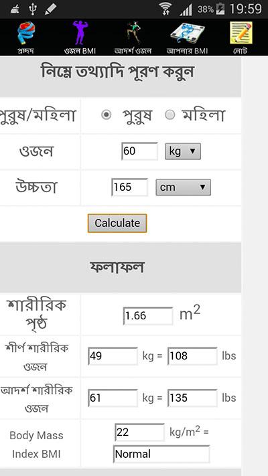
Task: Tap the clock showing 19:59
Action: pyautogui.click(x=245, y=9)
